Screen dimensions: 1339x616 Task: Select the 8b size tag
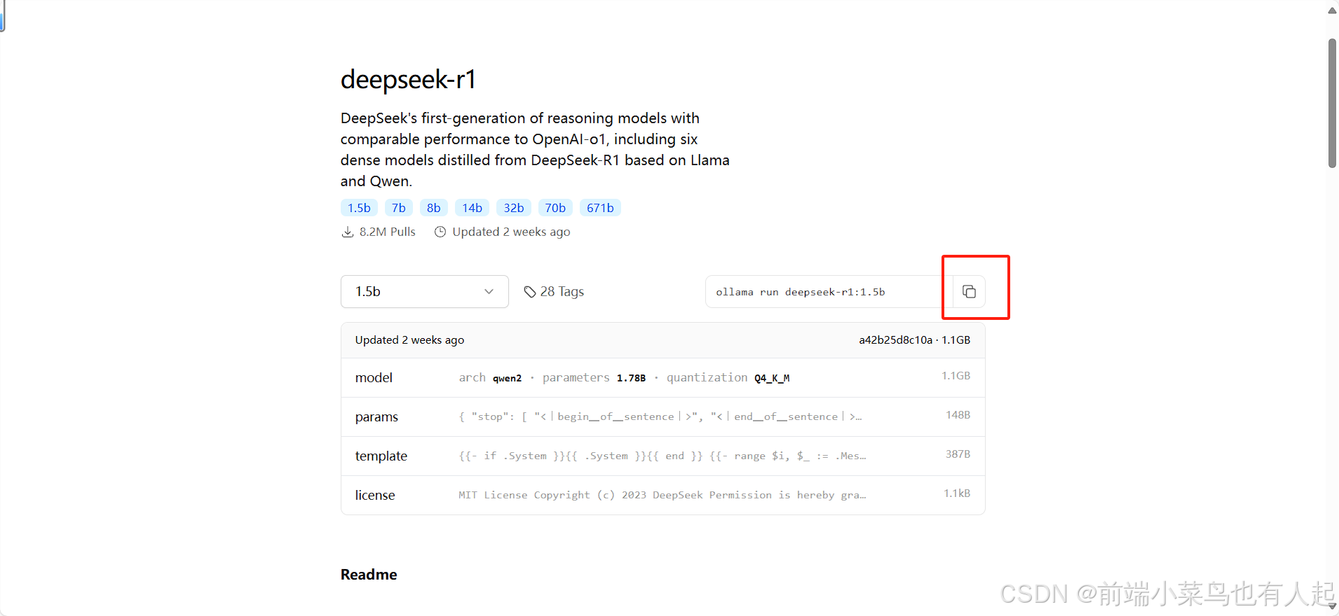pos(434,208)
